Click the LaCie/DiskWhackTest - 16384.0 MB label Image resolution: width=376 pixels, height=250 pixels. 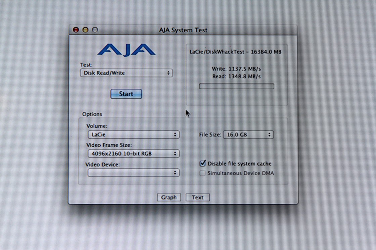click(235, 52)
